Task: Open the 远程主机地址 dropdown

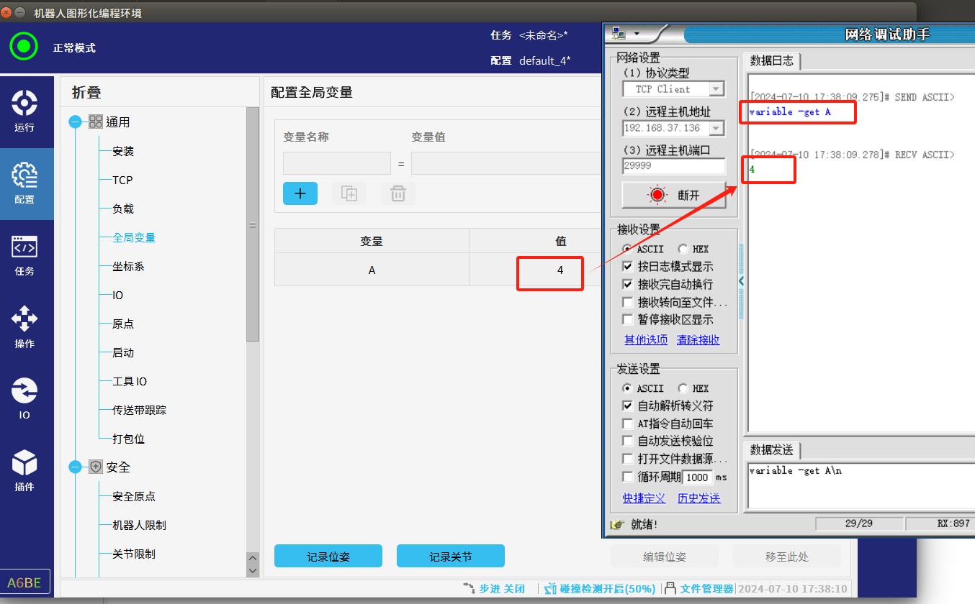Action: coord(716,128)
